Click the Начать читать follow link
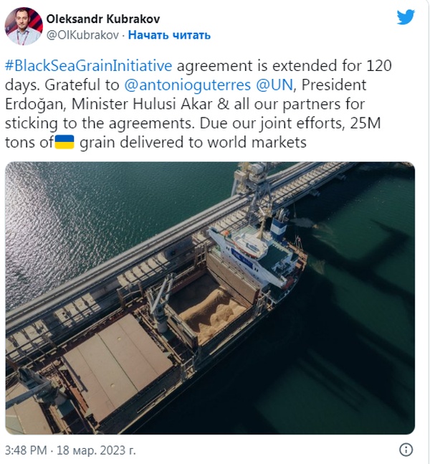The width and height of the screenshot is (430, 464). click(169, 35)
